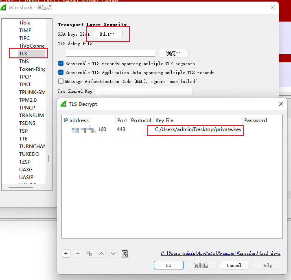Screen dimensions: 291x280
Task: Click the IP address column header
Action: pyautogui.click(x=76, y=120)
